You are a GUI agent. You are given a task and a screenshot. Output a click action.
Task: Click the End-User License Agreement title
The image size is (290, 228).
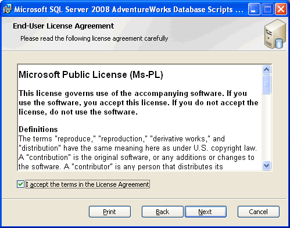63,26
